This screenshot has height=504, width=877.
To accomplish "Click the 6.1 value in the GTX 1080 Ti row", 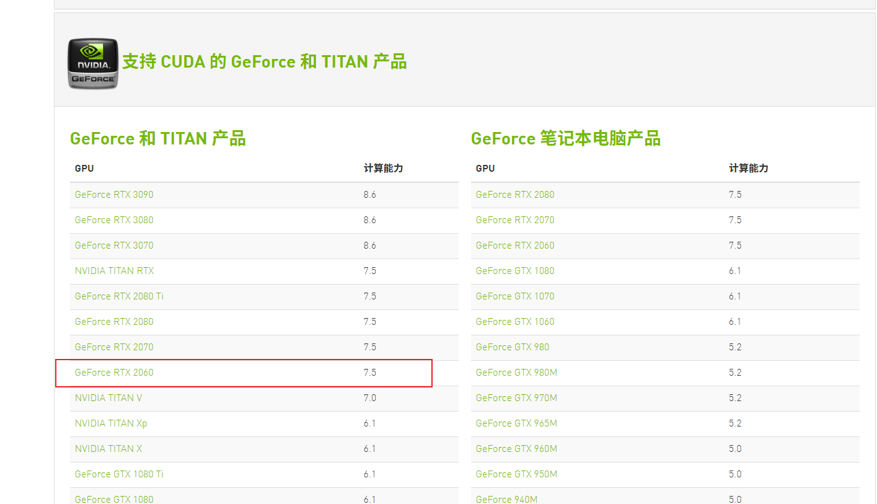I will coord(370,474).
